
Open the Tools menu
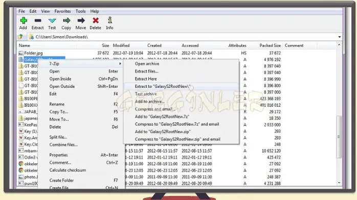pos(81,11)
